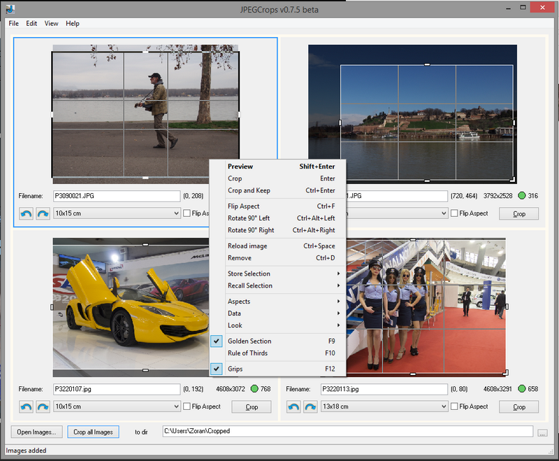This screenshot has width=559, height=461.
Task: Select Crop and Keep in the context menu
Action: 278,190
